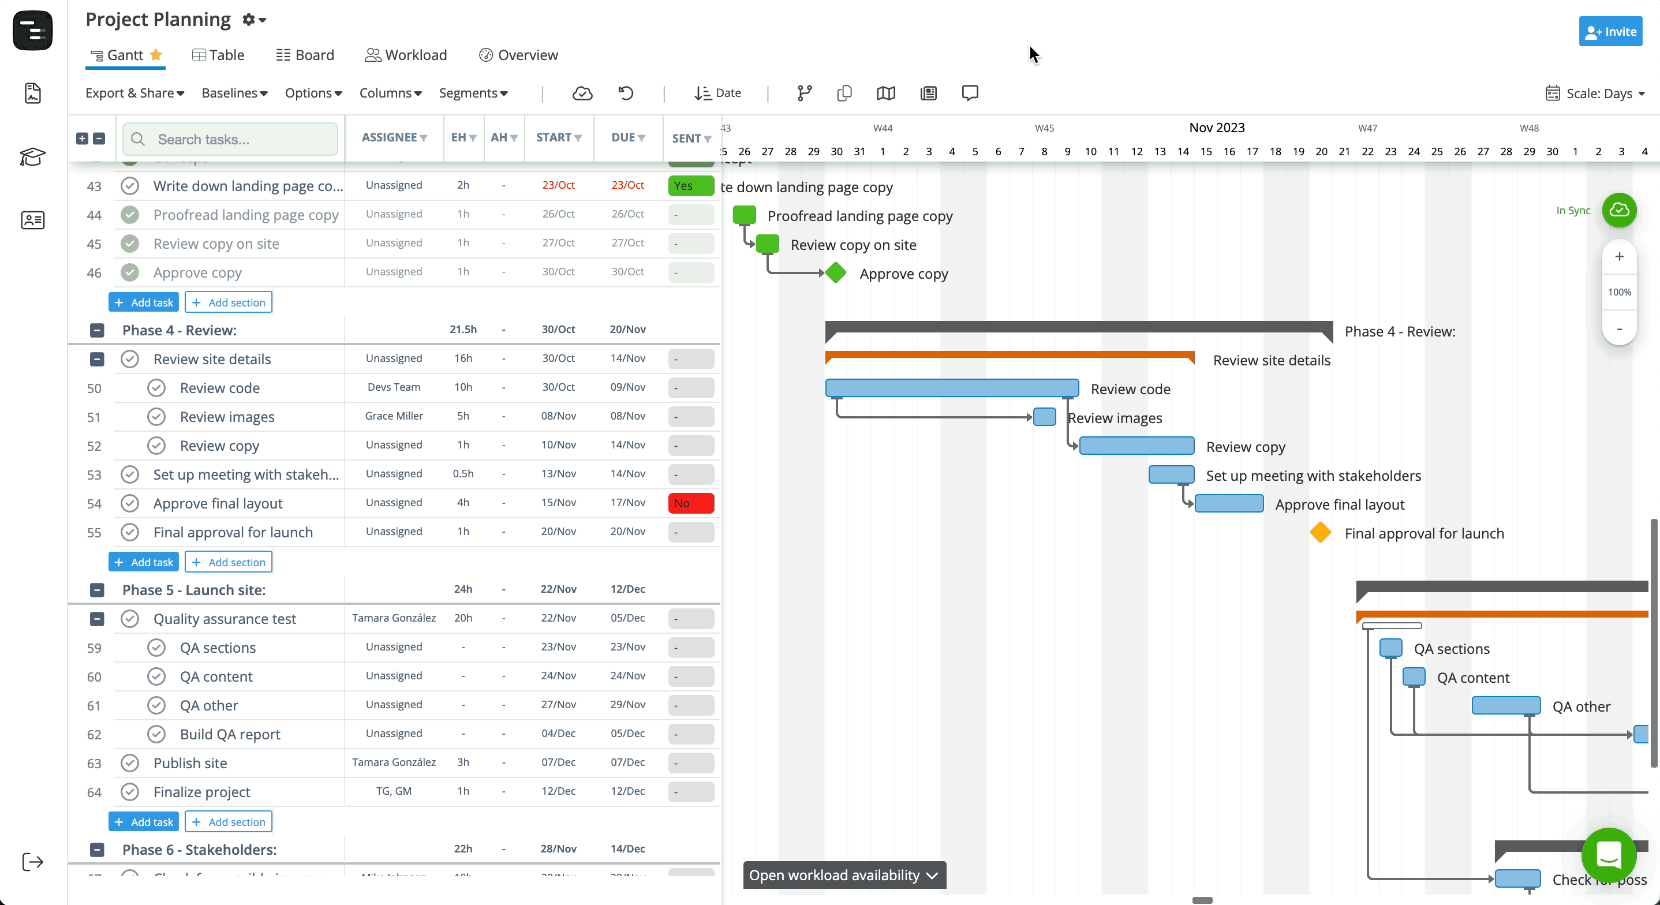This screenshot has width=1660, height=905.
Task: Toggle completion on 'Review images' task
Action: [x=156, y=416]
